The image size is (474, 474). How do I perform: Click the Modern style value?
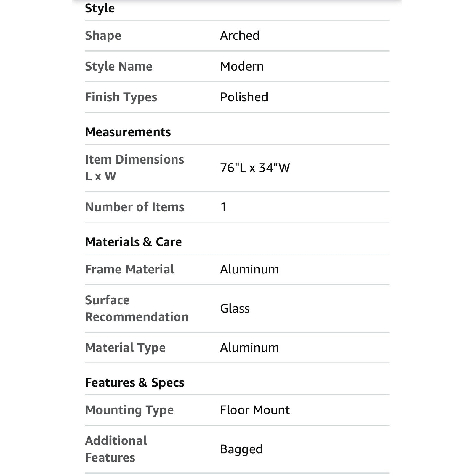coord(242,66)
